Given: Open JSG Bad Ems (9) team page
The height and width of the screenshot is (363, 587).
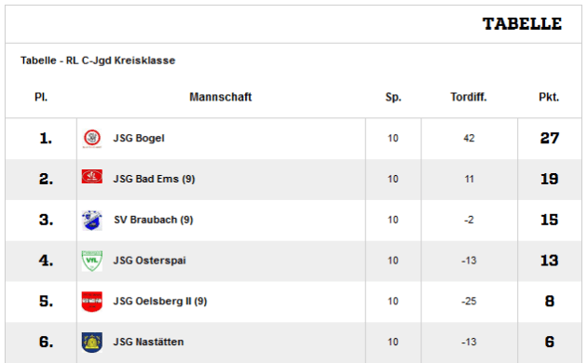Looking at the screenshot, I should [155, 179].
